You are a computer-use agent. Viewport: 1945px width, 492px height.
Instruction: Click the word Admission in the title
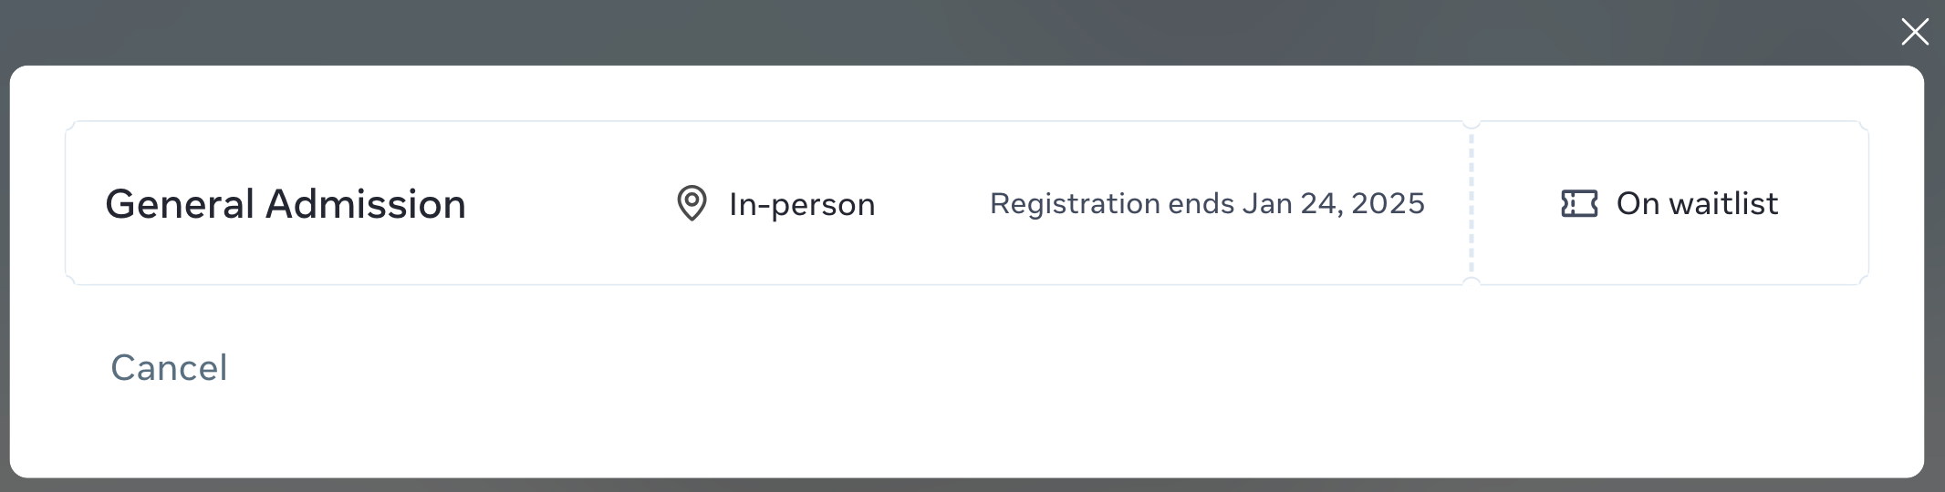tap(365, 204)
